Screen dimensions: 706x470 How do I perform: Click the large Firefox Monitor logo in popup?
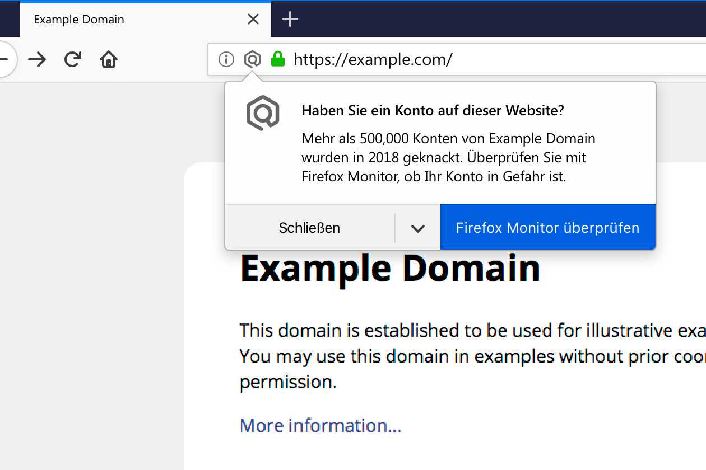[263, 114]
